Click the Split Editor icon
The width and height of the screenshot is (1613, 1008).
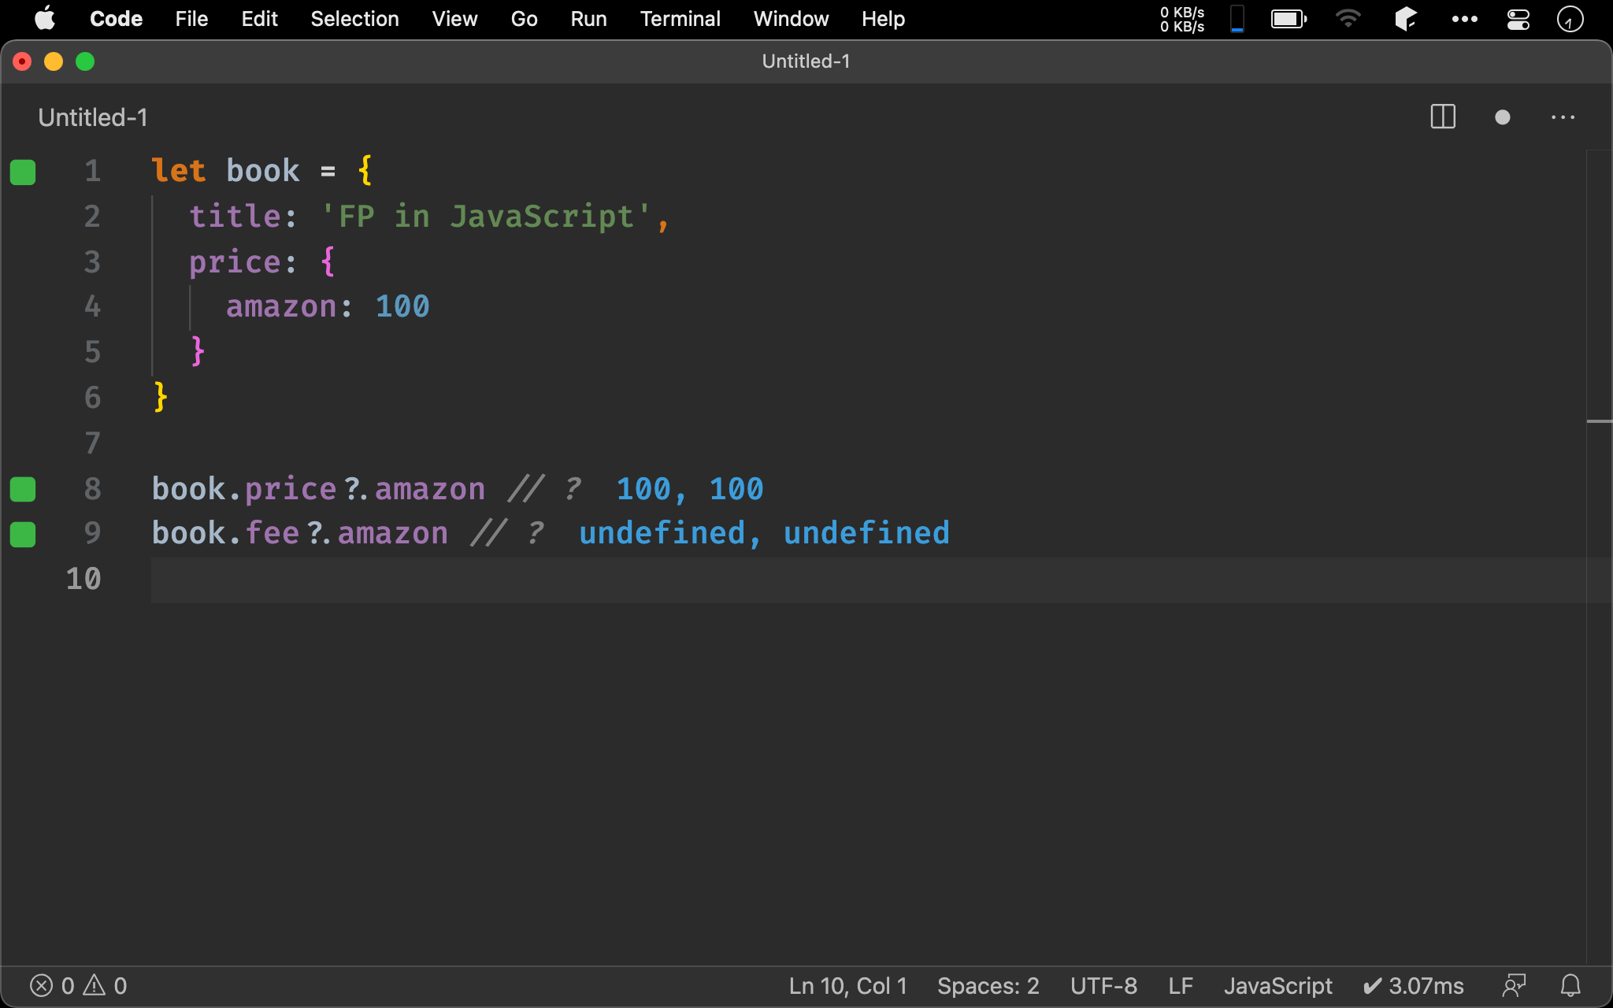click(1443, 117)
